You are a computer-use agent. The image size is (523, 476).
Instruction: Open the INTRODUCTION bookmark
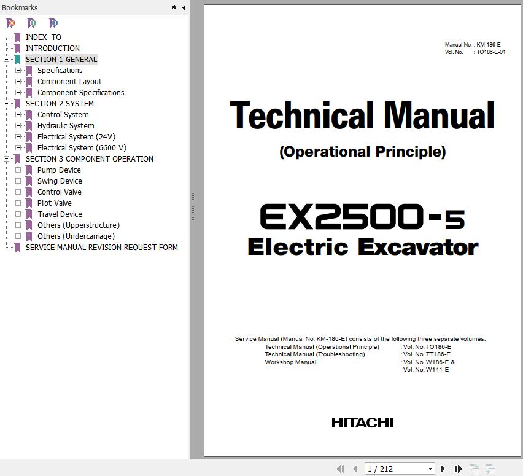click(53, 49)
